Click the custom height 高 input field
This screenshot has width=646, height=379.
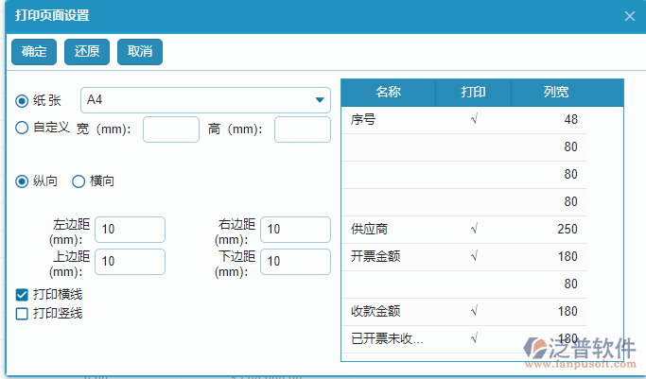click(302, 129)
